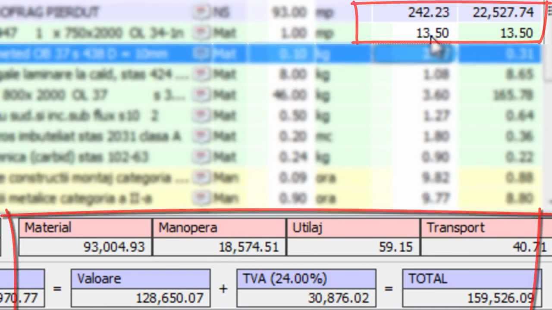
Task: Click the table's vertical scrollbar down arrow
Action: [549, 201]
